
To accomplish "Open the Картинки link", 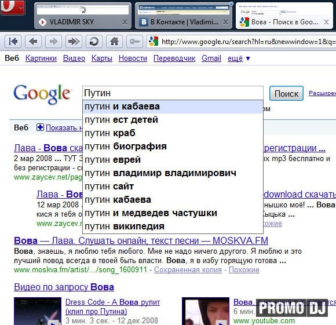I will click(x=41, y=59).
